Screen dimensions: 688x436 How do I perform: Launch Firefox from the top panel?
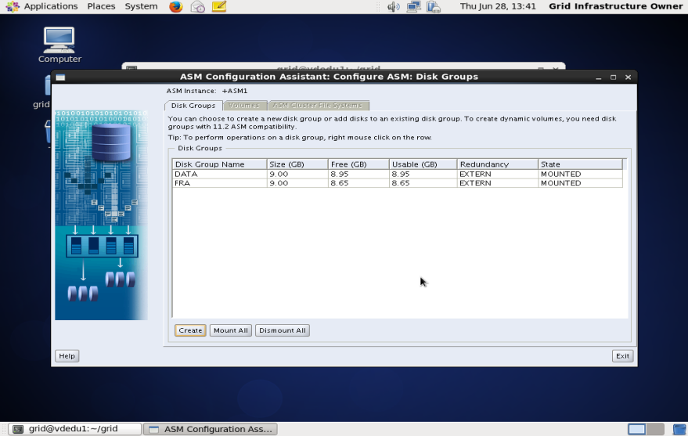[176, 6]
